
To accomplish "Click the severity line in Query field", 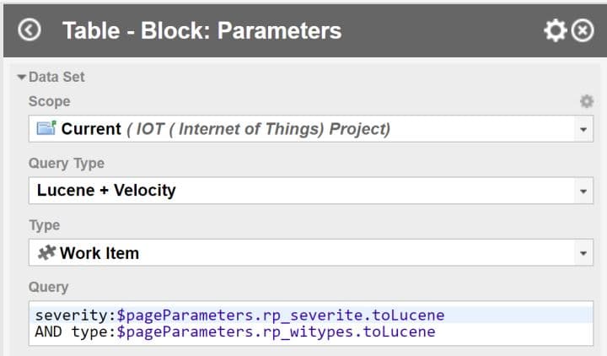I will tap(239, 315).
